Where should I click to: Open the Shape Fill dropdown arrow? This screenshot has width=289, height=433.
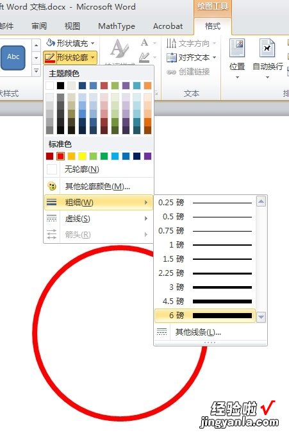pyautogui.click(x=93, y=43)
